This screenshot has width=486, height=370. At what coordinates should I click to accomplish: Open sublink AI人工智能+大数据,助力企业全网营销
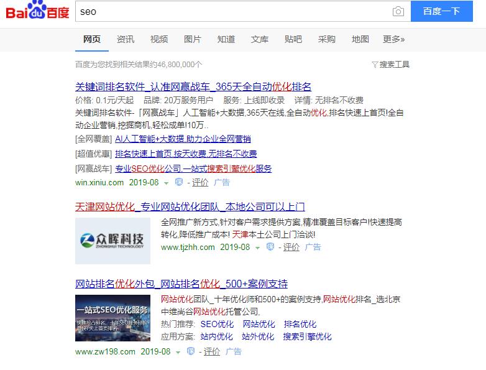[x=183, y=139]
